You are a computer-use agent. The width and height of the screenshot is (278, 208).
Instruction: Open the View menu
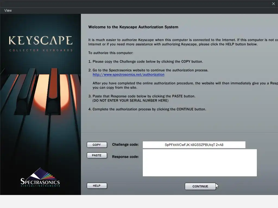click(8, 11)
